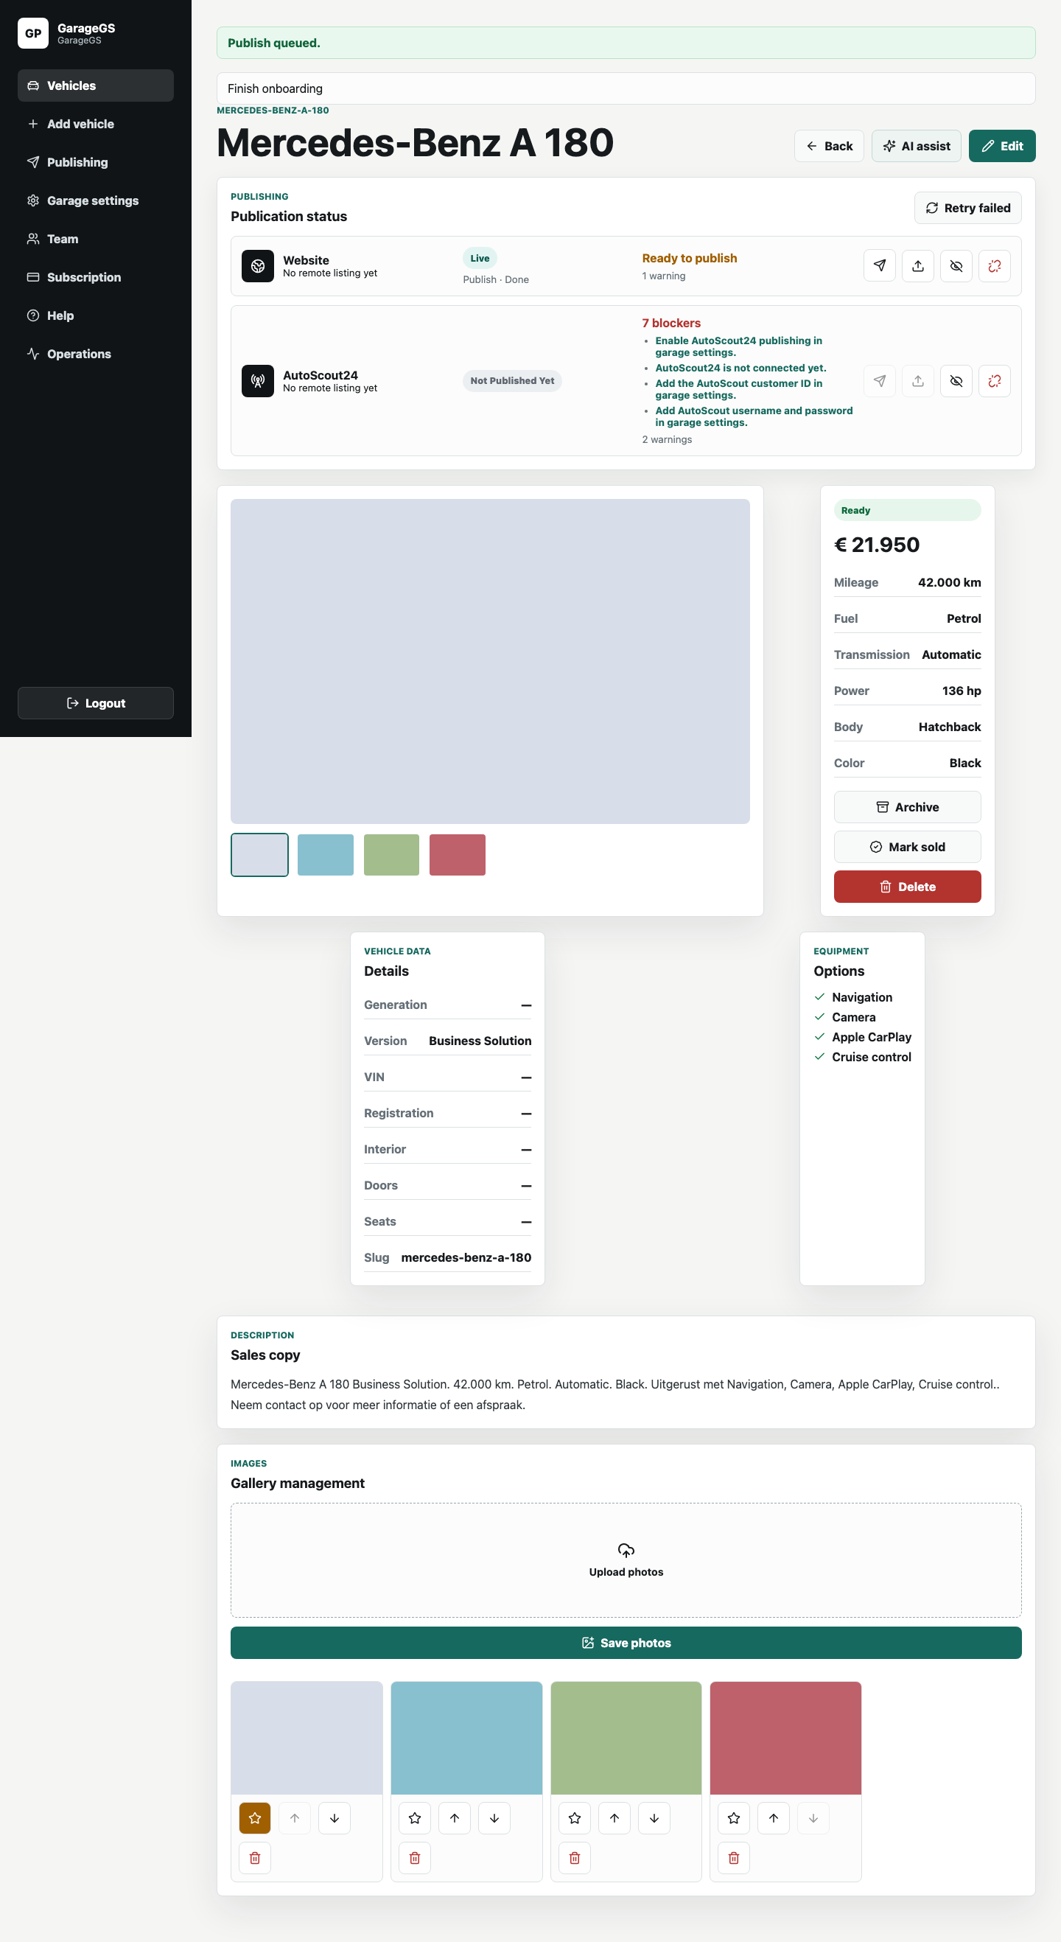
Task: Move the green gallery photo up
Action: [x=614, y=1817]
